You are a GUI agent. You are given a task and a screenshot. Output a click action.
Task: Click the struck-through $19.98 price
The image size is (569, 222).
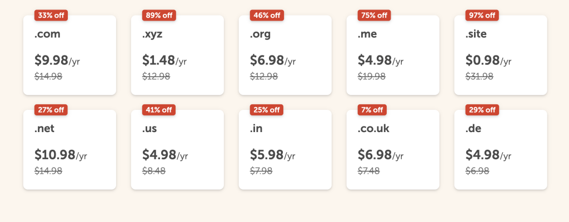pyautogui.click(x=372, y=77)
